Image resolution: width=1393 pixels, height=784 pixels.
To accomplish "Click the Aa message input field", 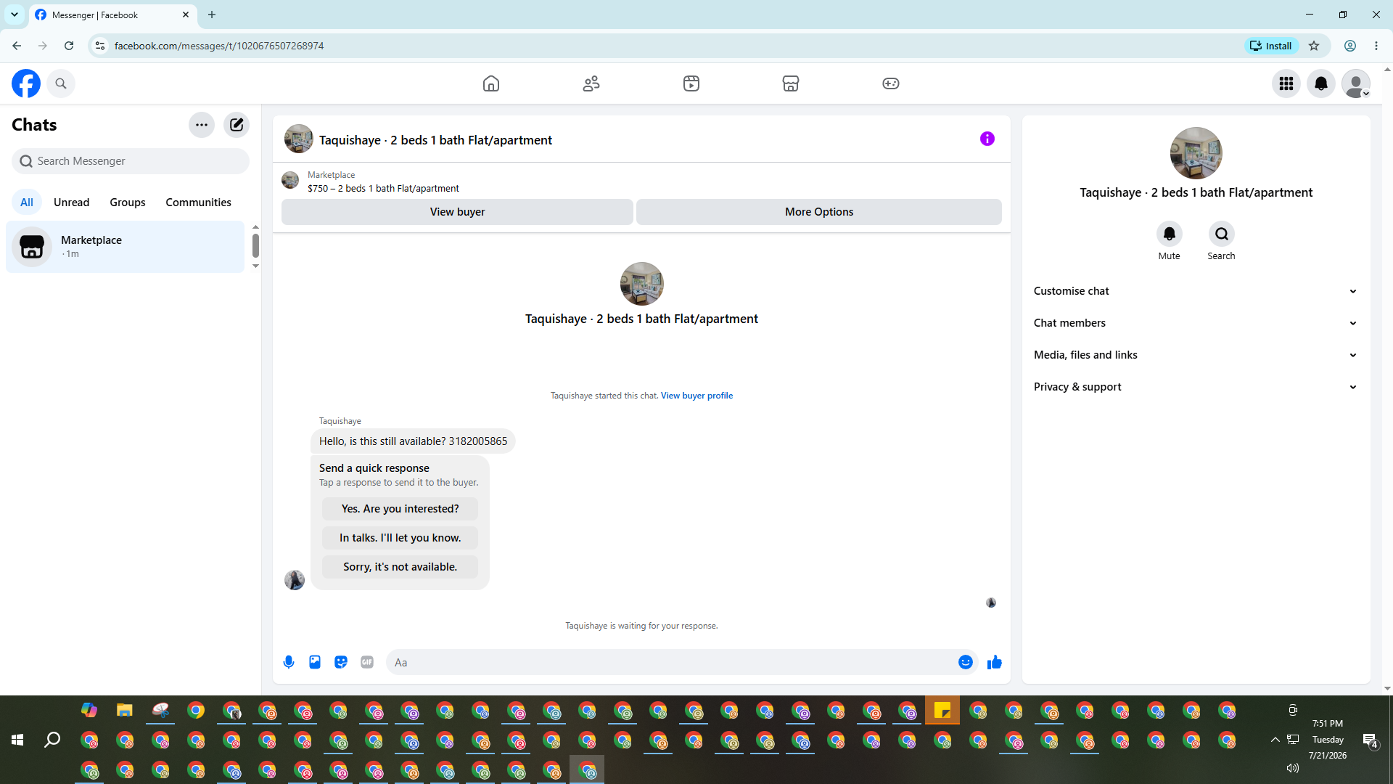I will click(671, 662).
